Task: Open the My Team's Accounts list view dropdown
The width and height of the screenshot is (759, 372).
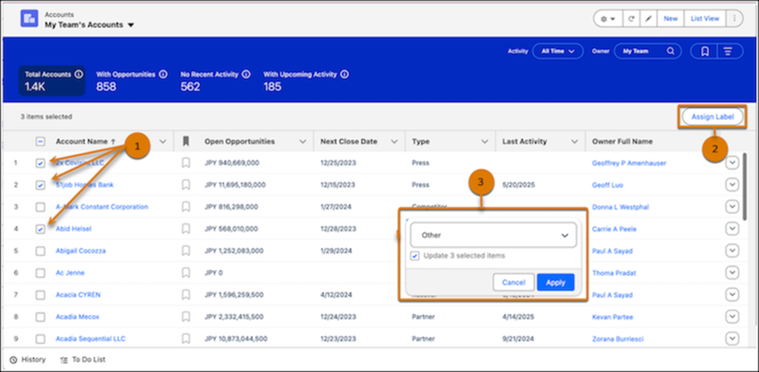Action: pos(131,25)
